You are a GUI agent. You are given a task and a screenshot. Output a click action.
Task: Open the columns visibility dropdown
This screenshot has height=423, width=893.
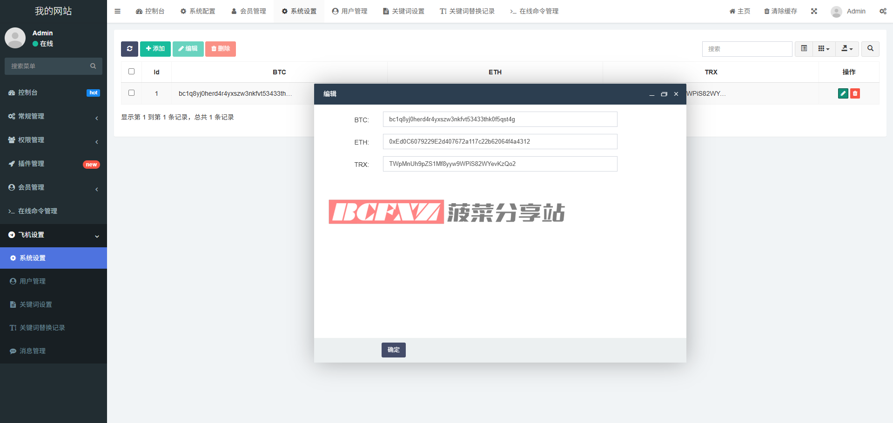pos(824,49)
